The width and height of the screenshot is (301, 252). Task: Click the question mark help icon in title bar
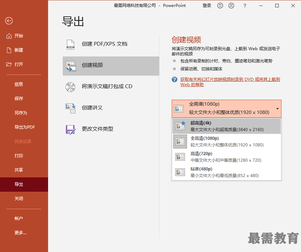(245, 6)
